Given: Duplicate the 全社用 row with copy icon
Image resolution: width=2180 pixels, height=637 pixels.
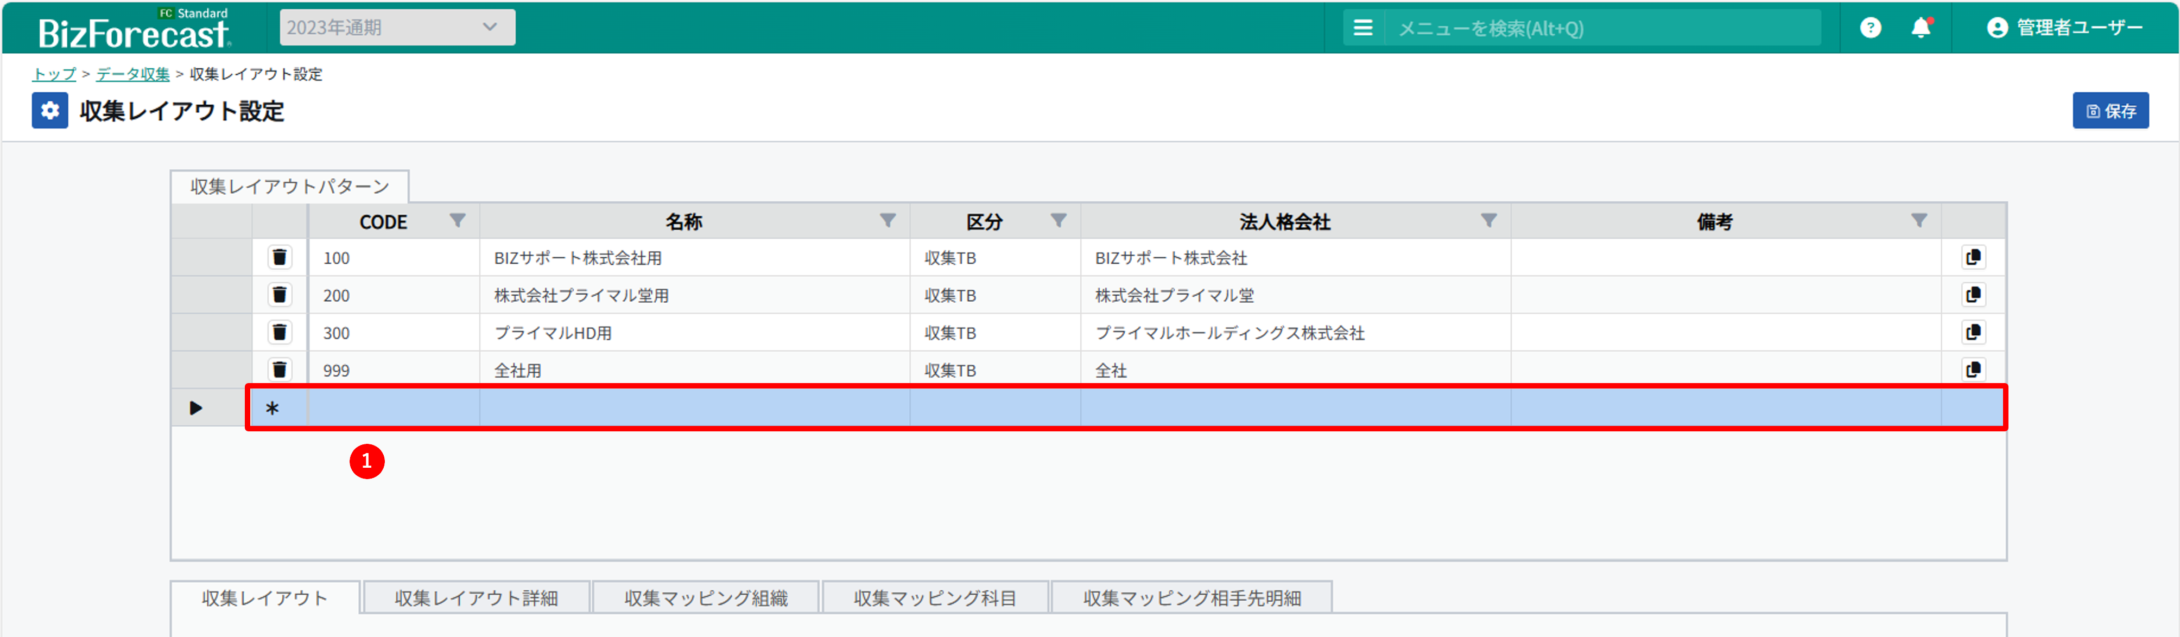Looking at the screenshot, I should (x=1973, y=370).
